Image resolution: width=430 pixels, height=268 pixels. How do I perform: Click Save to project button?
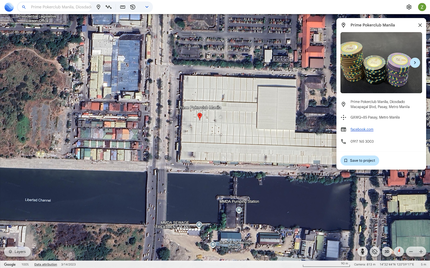point(360,161)
